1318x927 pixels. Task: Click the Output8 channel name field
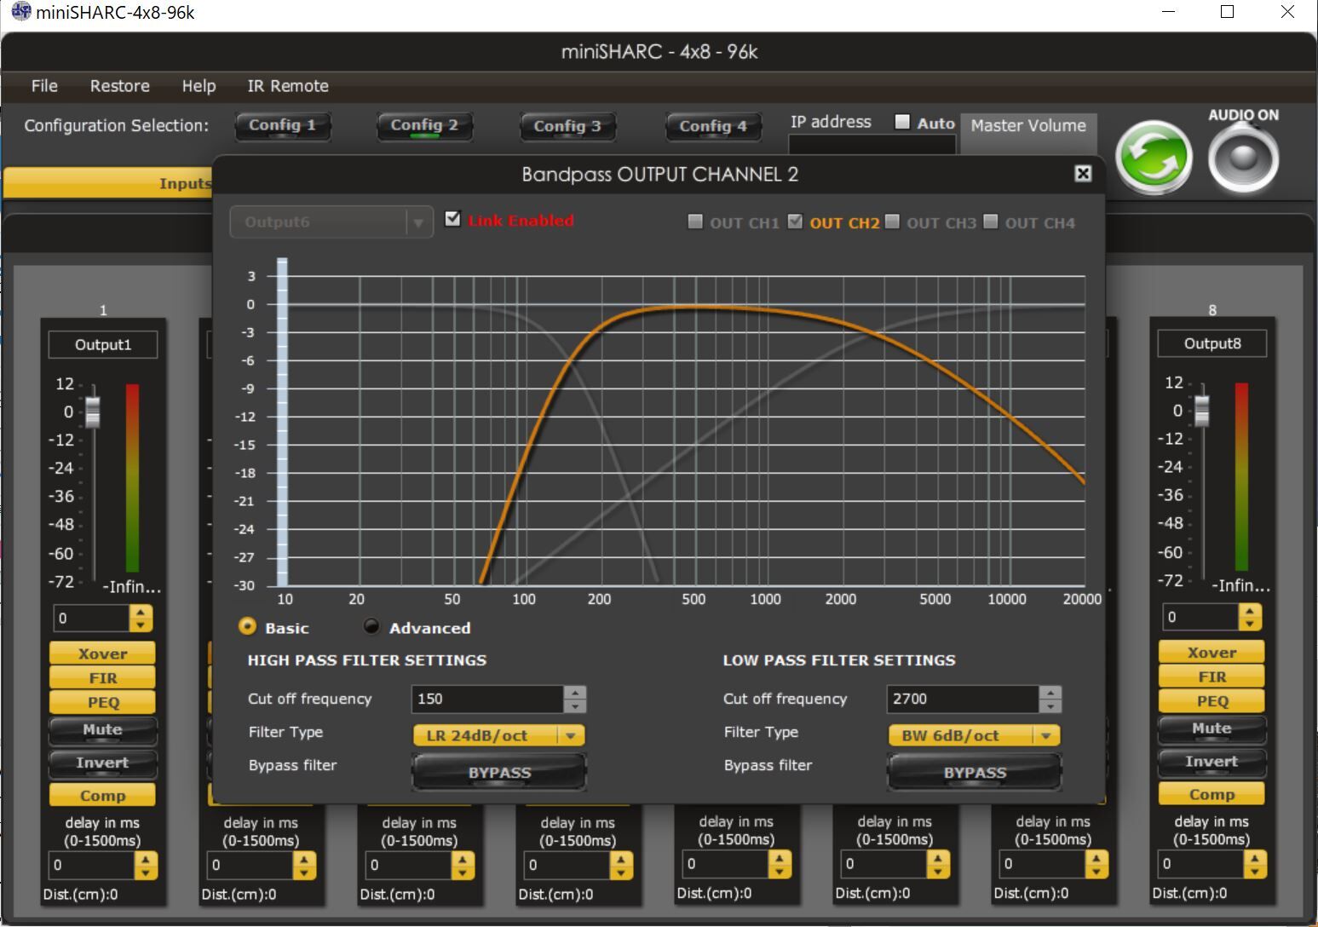click(x=1212, y=344)
